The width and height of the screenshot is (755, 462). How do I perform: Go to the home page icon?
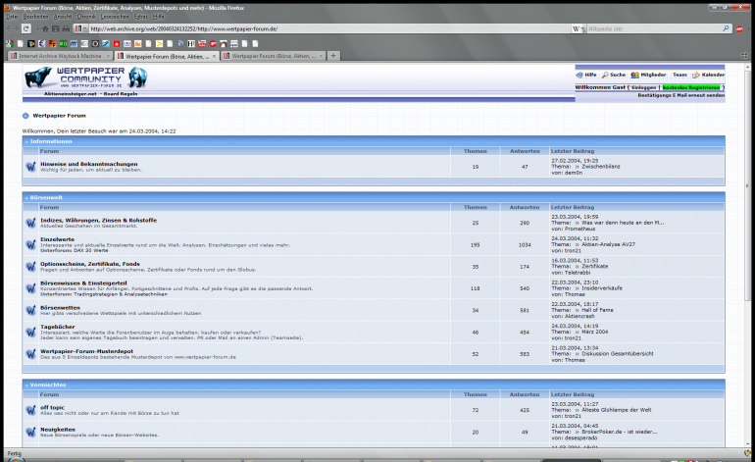(45, 28)
